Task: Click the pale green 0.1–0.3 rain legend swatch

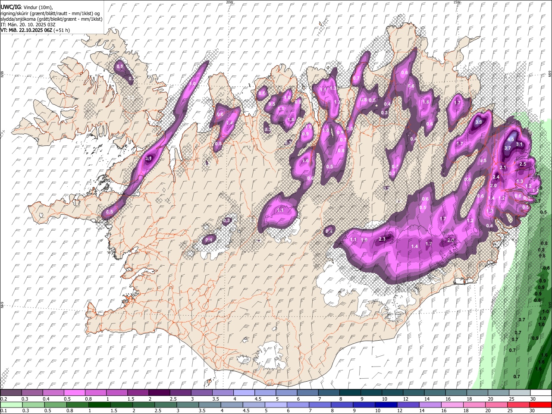Action: point(11,405)
